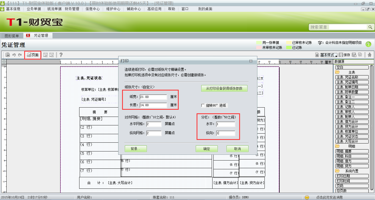Select 主表.制单日期 in the 数据源 list
375x200 pixels.
coord(352,87)
